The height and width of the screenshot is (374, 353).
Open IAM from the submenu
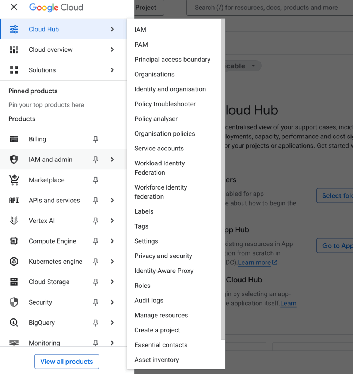[x=140, y=30]
